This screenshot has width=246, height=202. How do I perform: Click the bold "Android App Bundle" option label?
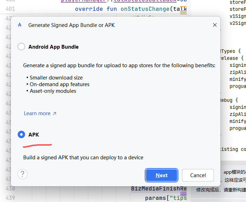pyautogui.click(x=53, y=47)
